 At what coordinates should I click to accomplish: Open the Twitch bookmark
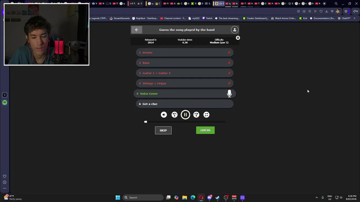pos(207,18)
